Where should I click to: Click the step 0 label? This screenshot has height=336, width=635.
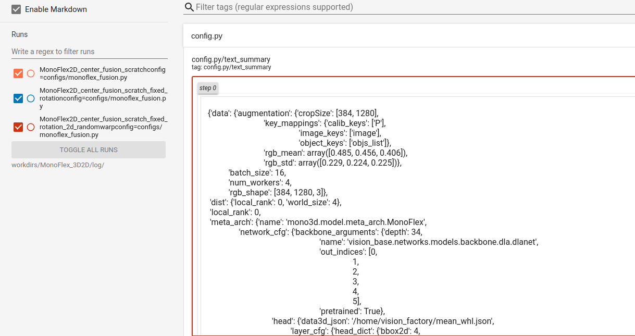(x=208, y=88)
